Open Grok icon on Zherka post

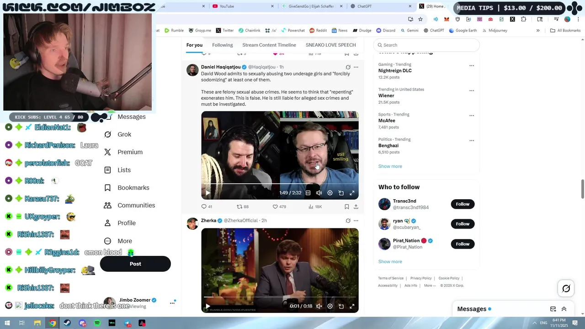pyautogui.click(x=348, y=221)
